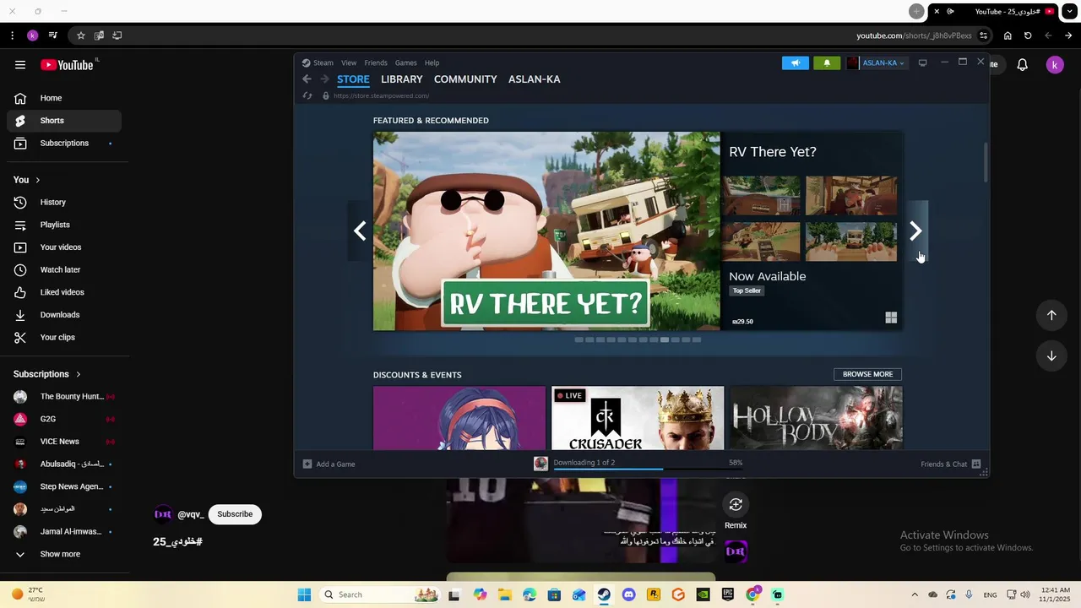The height and width of the screenshot is (608, 1081).
Task: Open the ASLAN-KA profile tab
Action: click(x=534, y=79)
